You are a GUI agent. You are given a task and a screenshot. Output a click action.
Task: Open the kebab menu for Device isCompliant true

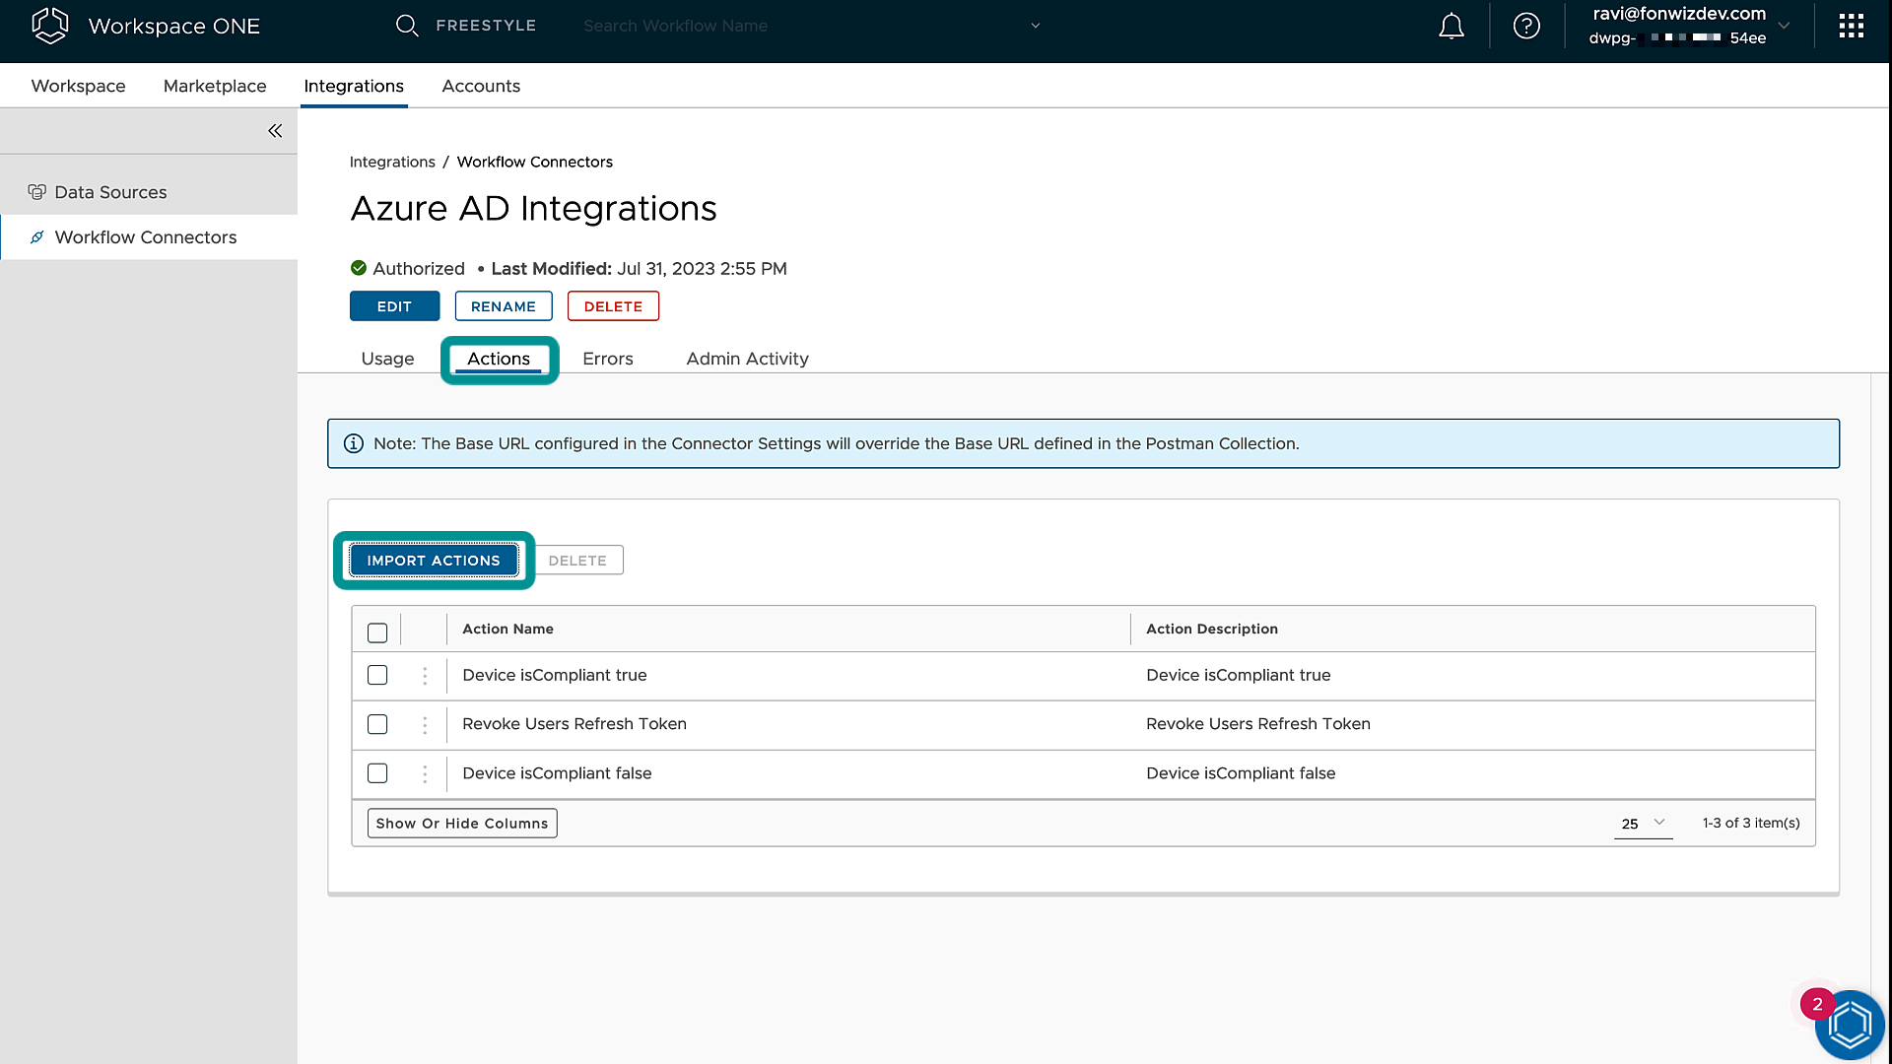[425, 676]
